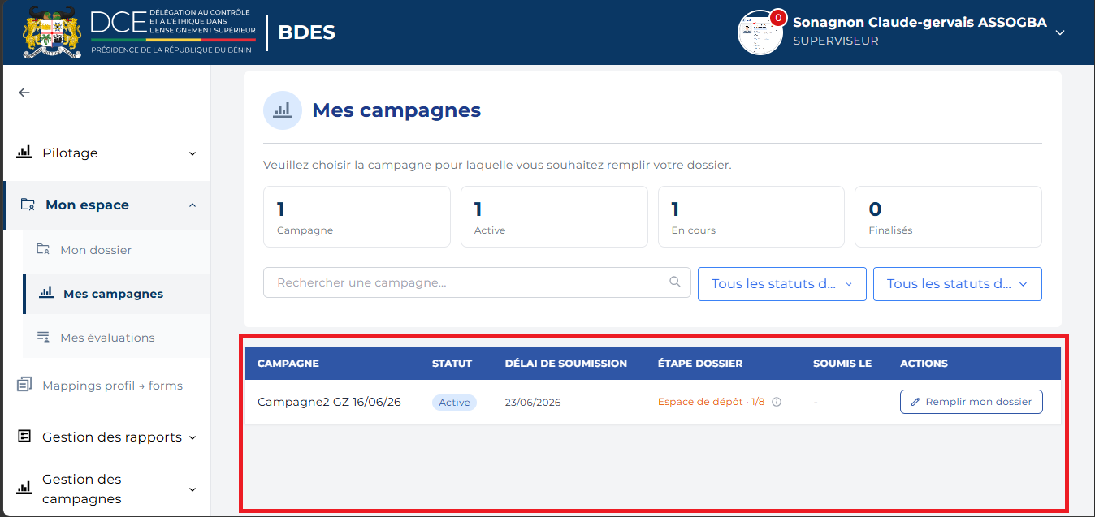Click the Gestion des rapports icon
1095x517 pixels.
[x=24, y=437]
